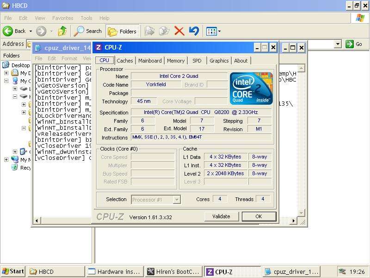
Task: Click the green Go arrow button
Action: pyautogui.click(x=354, y=44)
